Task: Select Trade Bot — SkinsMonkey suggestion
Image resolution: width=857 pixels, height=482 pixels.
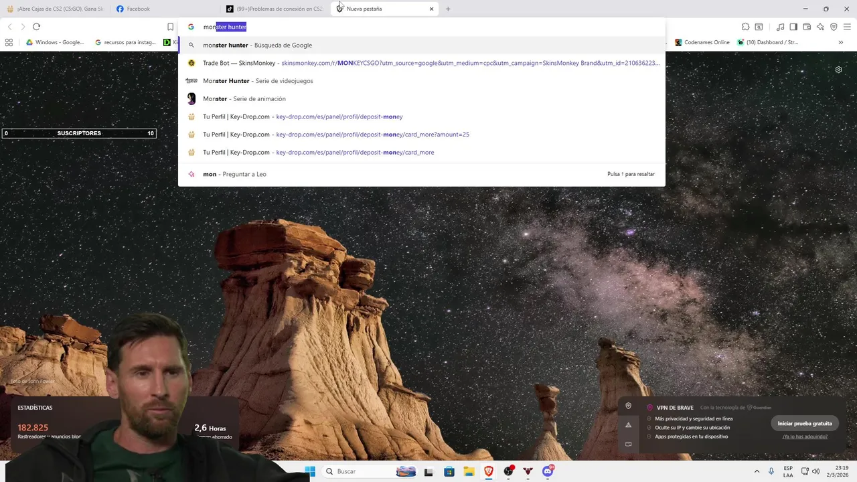Action: (422, 63)
